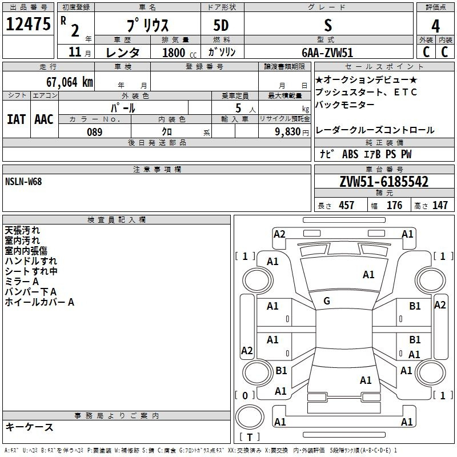Select the NSLN-W68 note in the caution field
The height and width of the screenshot is (457, 457).
coord(23,182)
